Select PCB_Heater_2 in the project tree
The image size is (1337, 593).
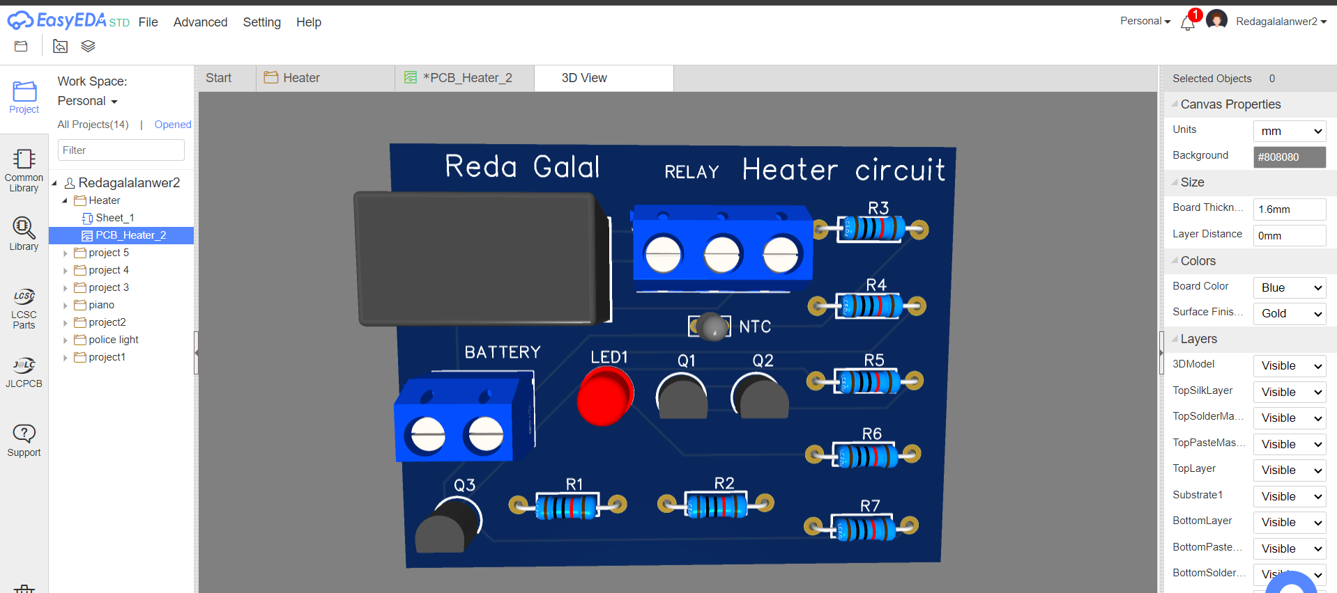(121, 235)
